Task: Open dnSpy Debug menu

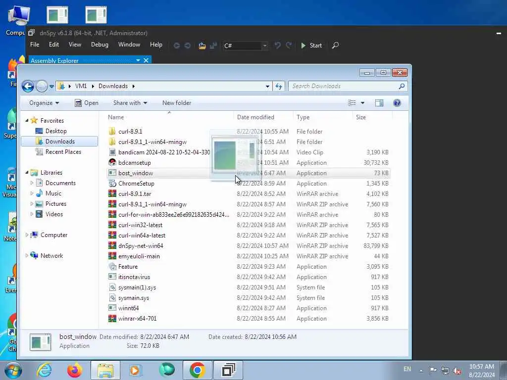Action: click(100, 45)
